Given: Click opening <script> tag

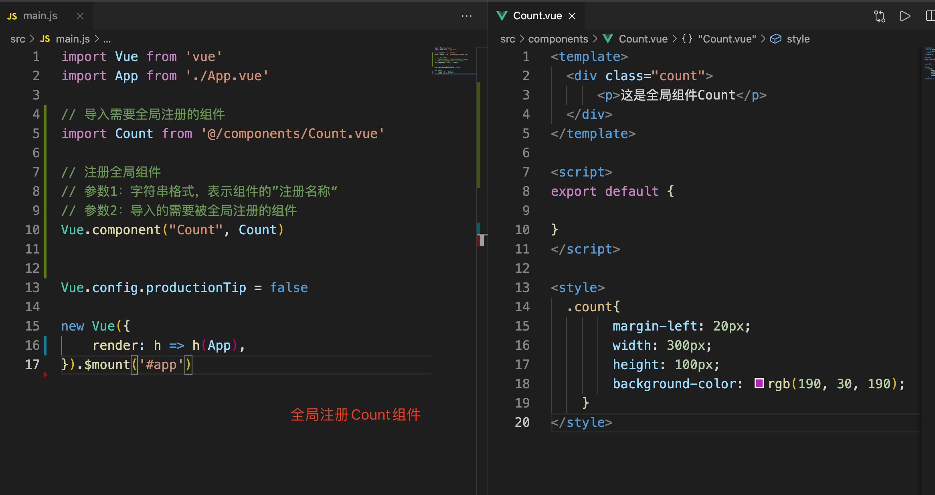Looking at the screenshot, I should point(582,172).
